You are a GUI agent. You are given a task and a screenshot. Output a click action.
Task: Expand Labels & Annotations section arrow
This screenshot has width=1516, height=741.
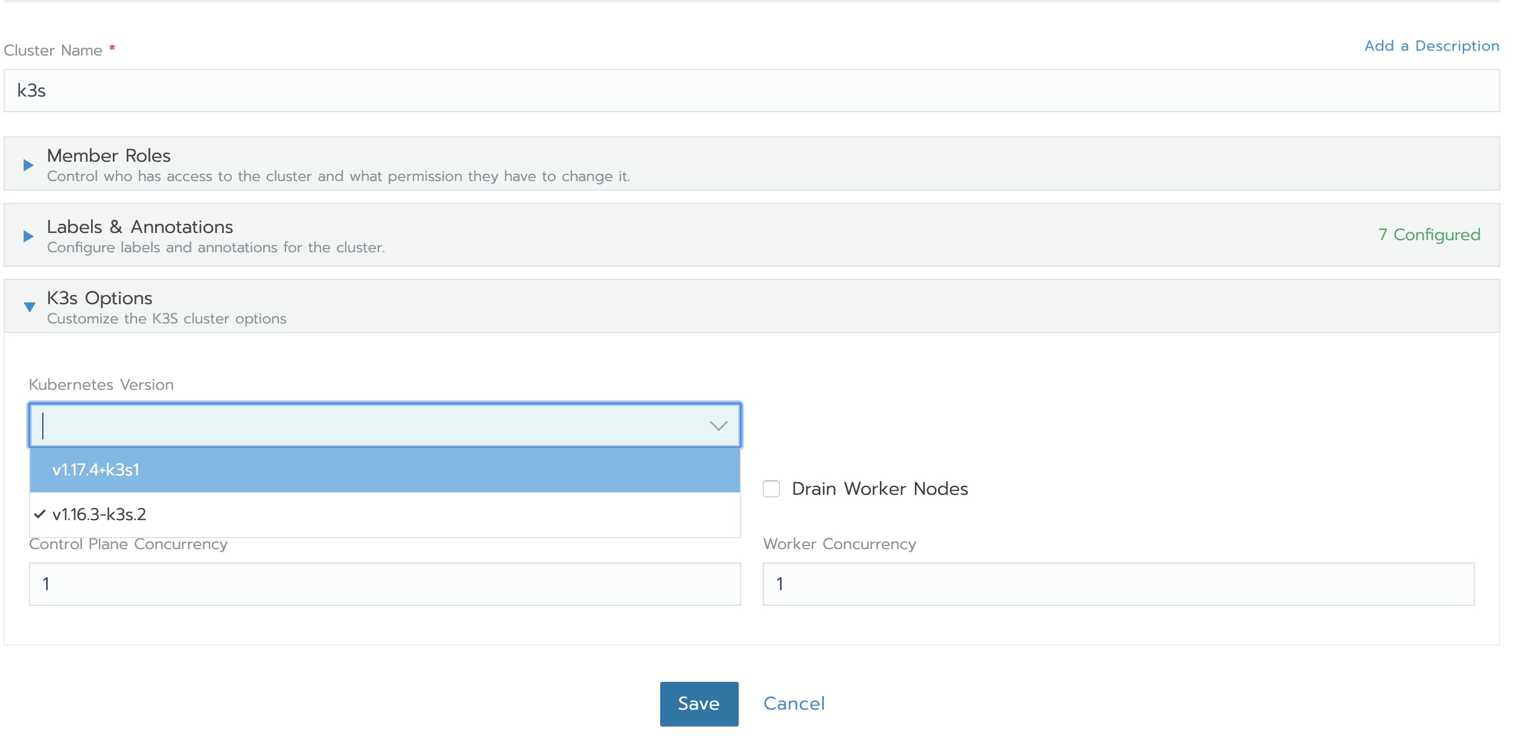[x=28, y=236]
